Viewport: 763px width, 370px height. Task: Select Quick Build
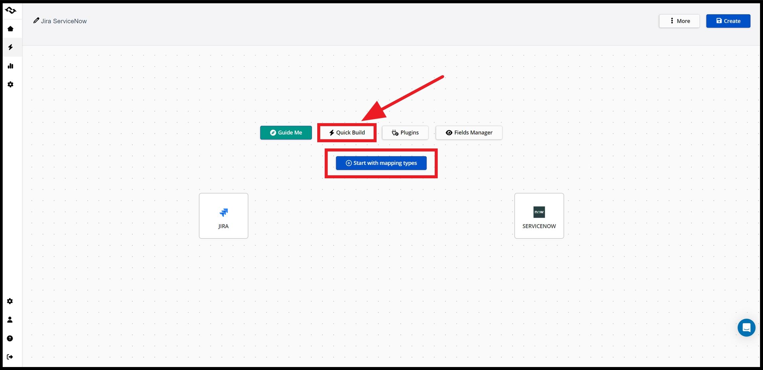(347, 132)
